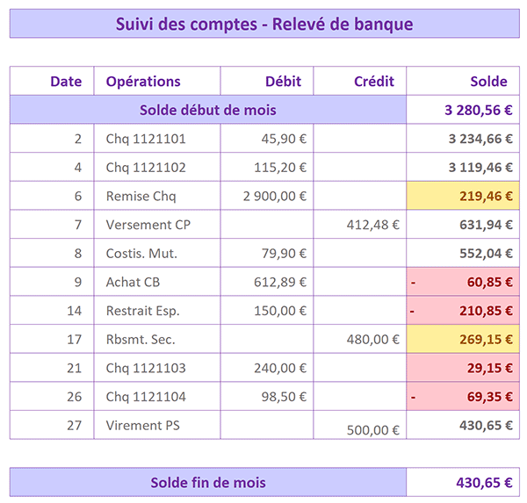Click the Chq 1121104 operation cell
This screenshot has height=503, width=527.
coord(157,397)
